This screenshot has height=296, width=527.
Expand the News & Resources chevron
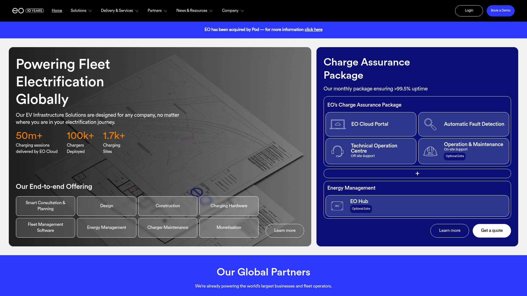211,11
